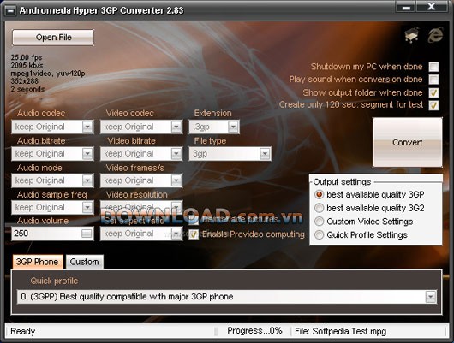454x343 pixels.
Task: Choose Custom Video Settings radio button
Action: point(319,222)
